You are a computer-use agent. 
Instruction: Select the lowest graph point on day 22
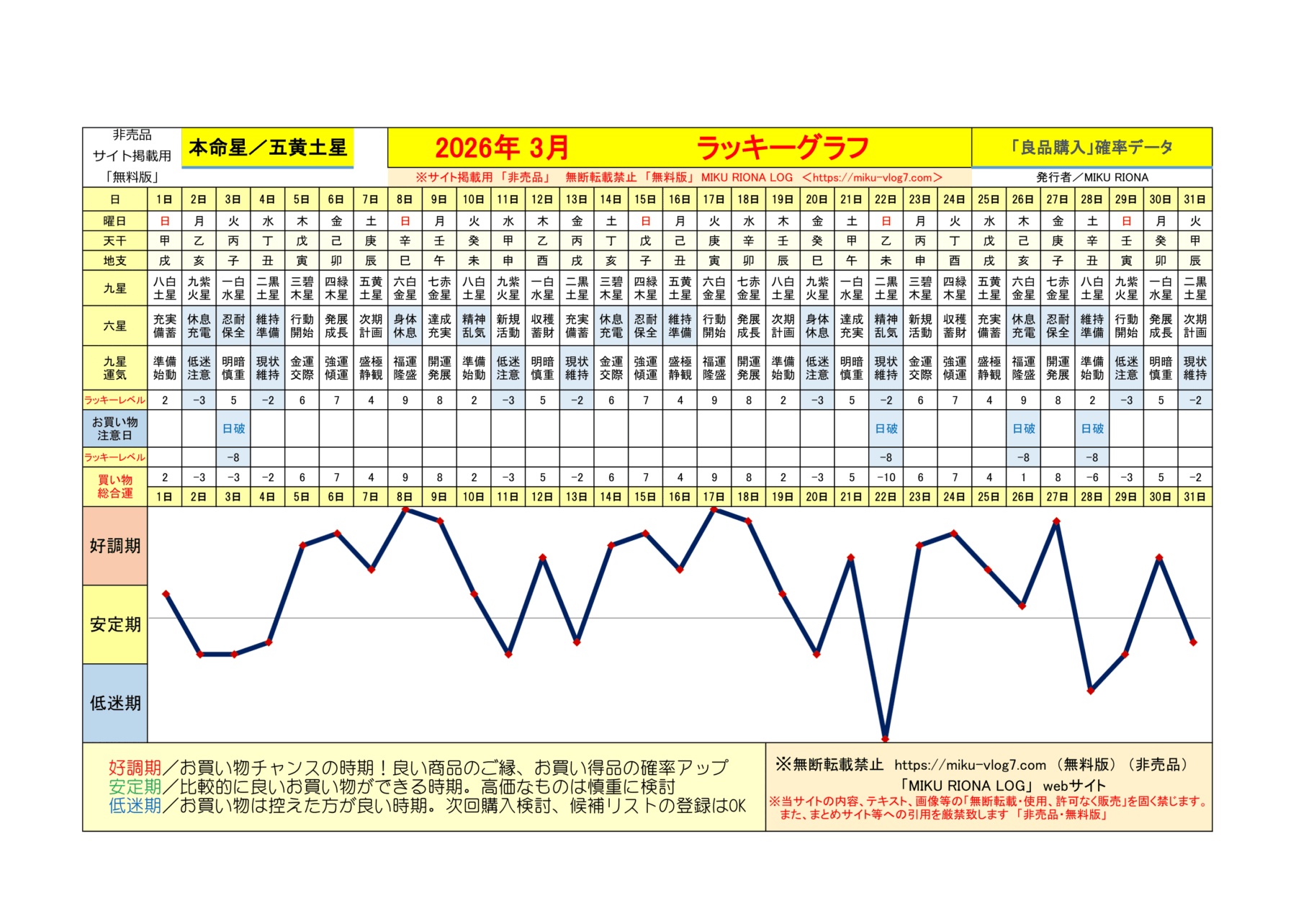tap(885, 738)
